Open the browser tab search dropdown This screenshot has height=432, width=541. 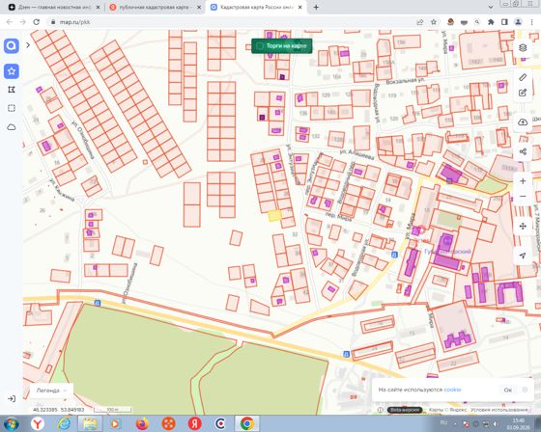point(491,7)
